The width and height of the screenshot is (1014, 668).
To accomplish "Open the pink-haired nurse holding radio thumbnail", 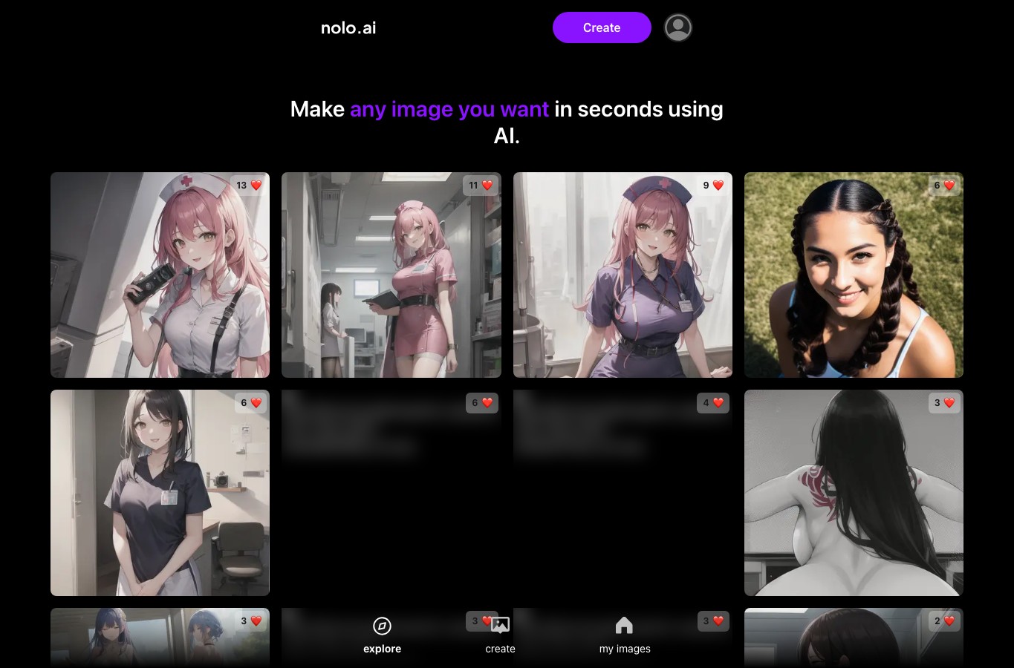I will pyautogui.click(x=160, y=275).
